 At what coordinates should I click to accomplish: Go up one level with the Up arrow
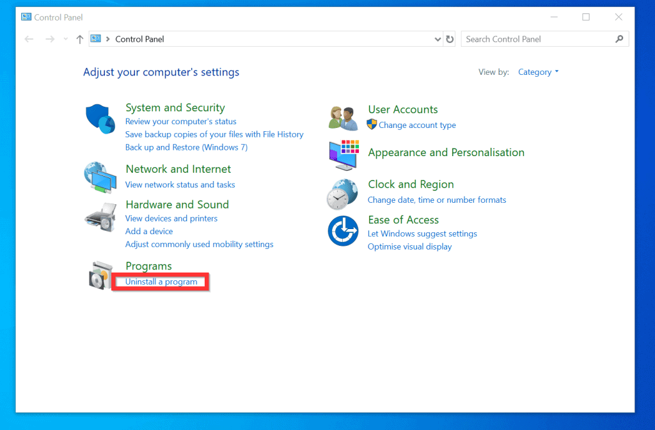pyautogui.click(x=80, y=39)
